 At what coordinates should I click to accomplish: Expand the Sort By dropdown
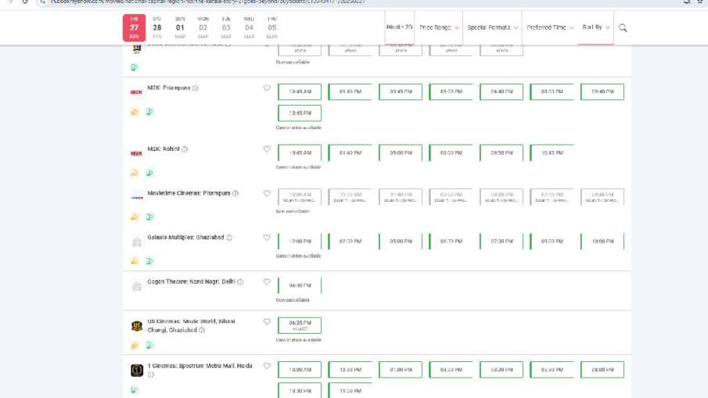point(596,28)
